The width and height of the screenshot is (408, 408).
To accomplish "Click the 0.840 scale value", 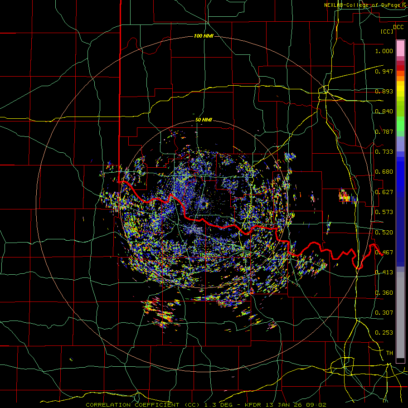I will pyautogui.click(x=384, y=112).
